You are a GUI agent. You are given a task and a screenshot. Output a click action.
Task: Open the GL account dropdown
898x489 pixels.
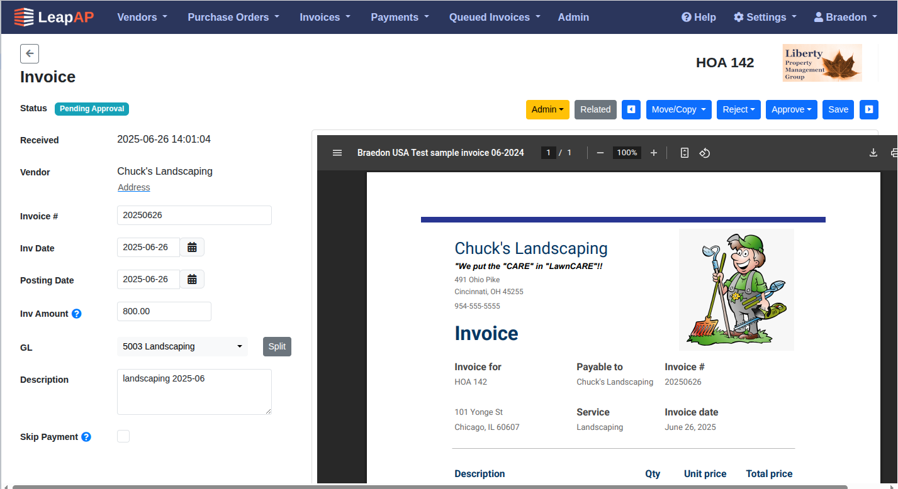[182, 346]
